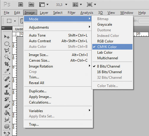Click the Screen Mode icon
The width and height of the screenshot is (149, 136).
90,5
